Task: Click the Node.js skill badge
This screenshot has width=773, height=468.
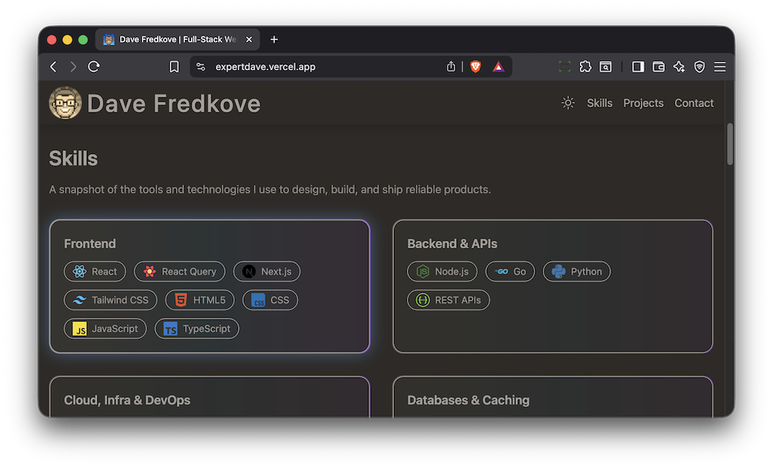Action: tap(442, 271)
